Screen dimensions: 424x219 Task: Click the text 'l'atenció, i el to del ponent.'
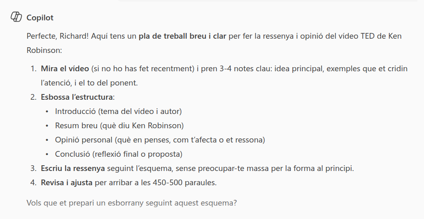click(x=89, y=83)
